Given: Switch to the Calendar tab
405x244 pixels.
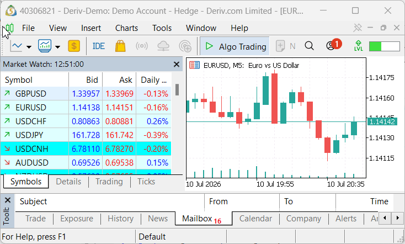Looking at the screenshot, I should click(255, 219).
